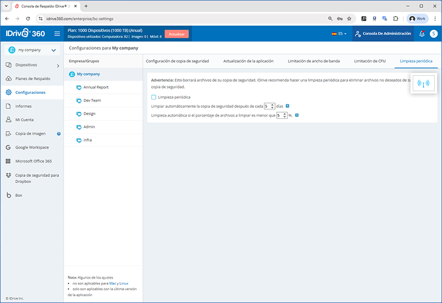442x303 pixels.
Task: Switch to Limitación de CPU tab
Action: tap(370, 61)
